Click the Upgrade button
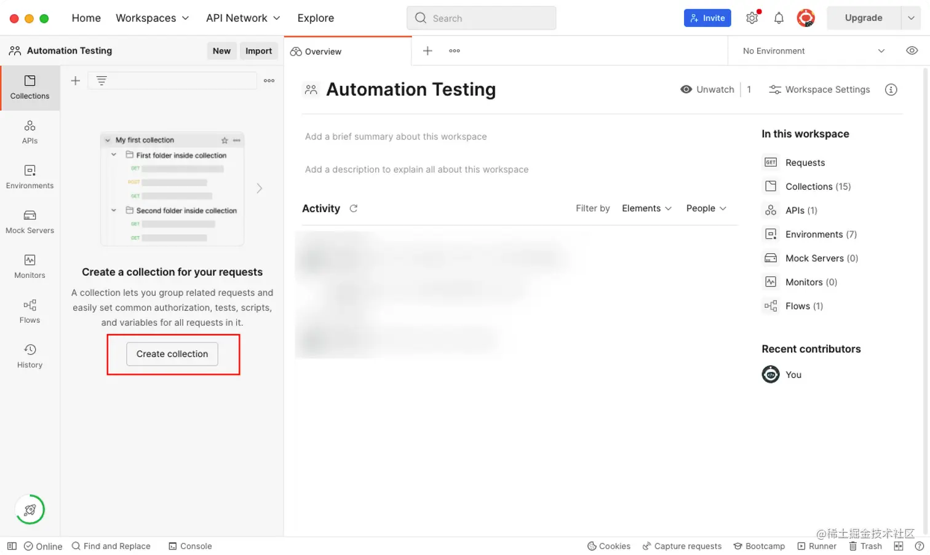The width and height of the screenshot is (930, 555). (x=864, y=18)
